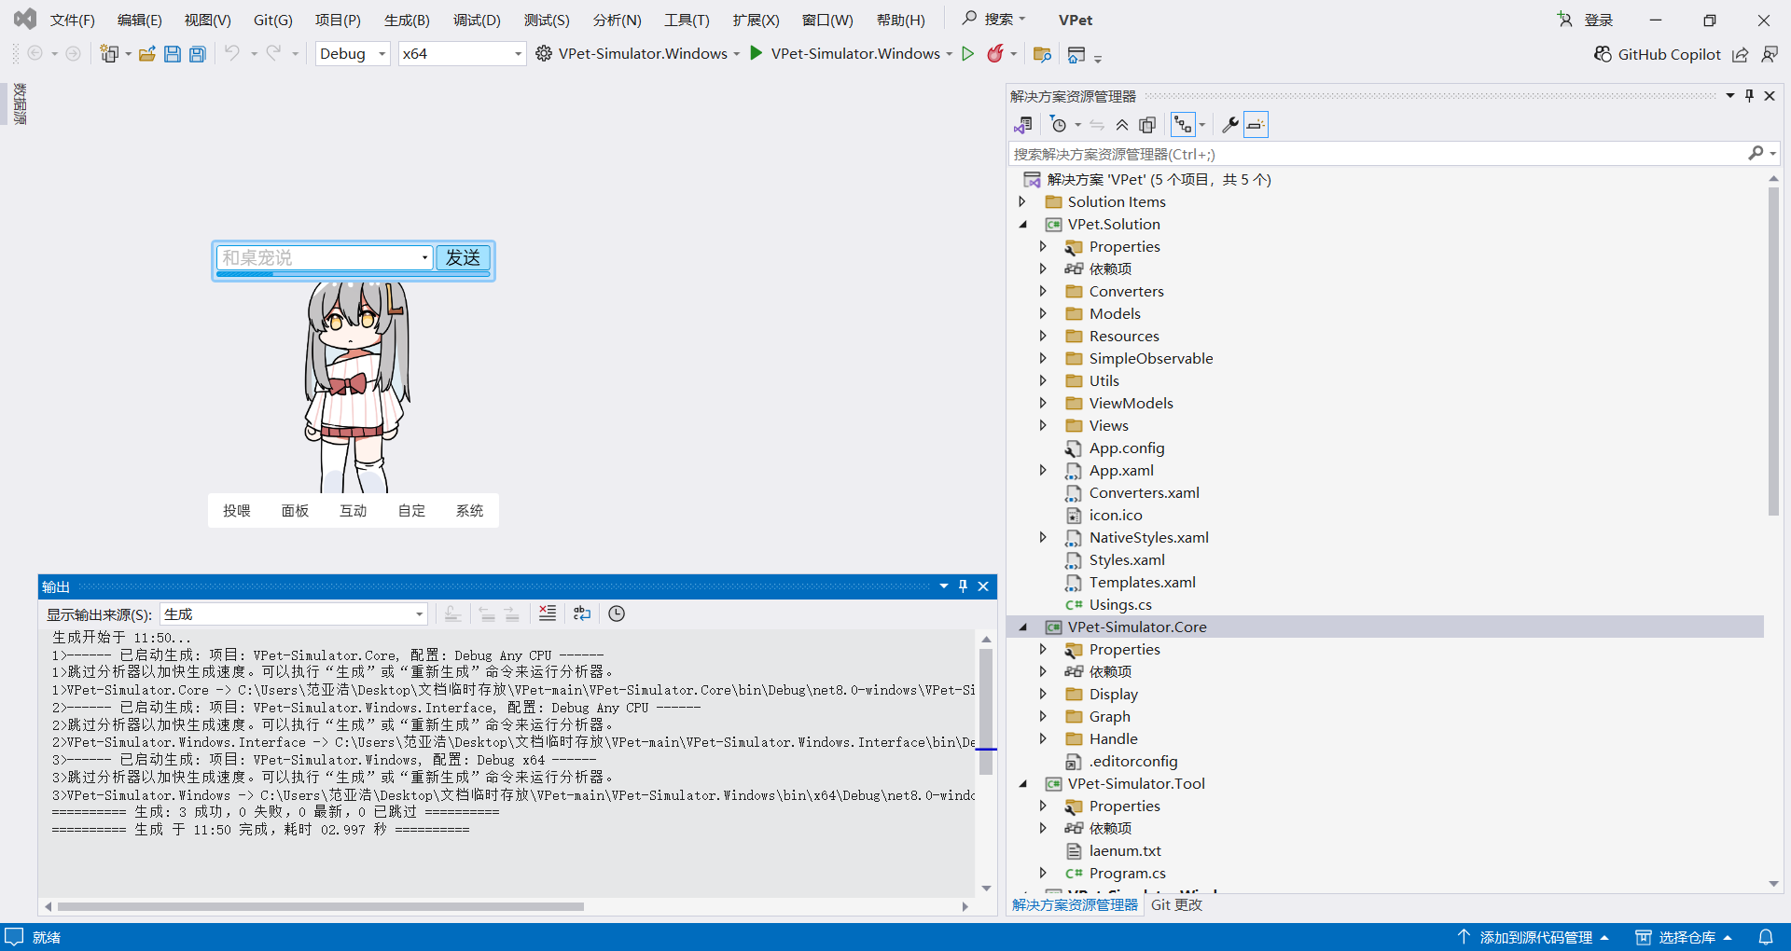Open the 文件(F) menu

[x=72, y=20]
